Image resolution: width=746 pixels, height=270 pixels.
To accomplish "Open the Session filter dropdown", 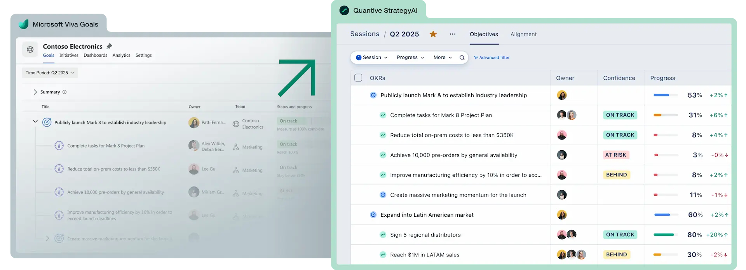I will (x=372, y=57).
